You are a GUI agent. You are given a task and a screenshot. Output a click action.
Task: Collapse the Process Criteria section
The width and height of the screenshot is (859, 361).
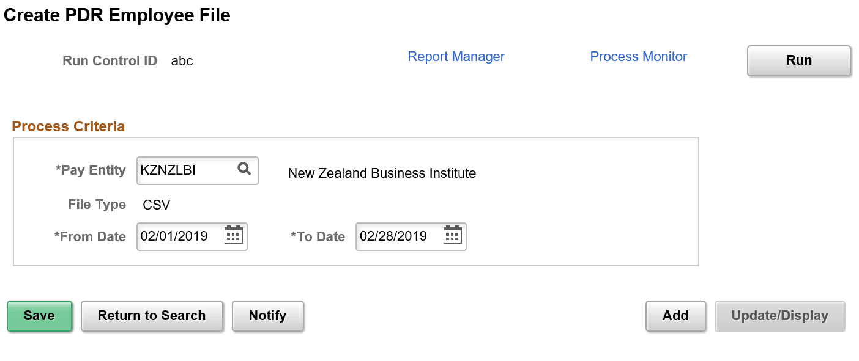click(67, 126)
